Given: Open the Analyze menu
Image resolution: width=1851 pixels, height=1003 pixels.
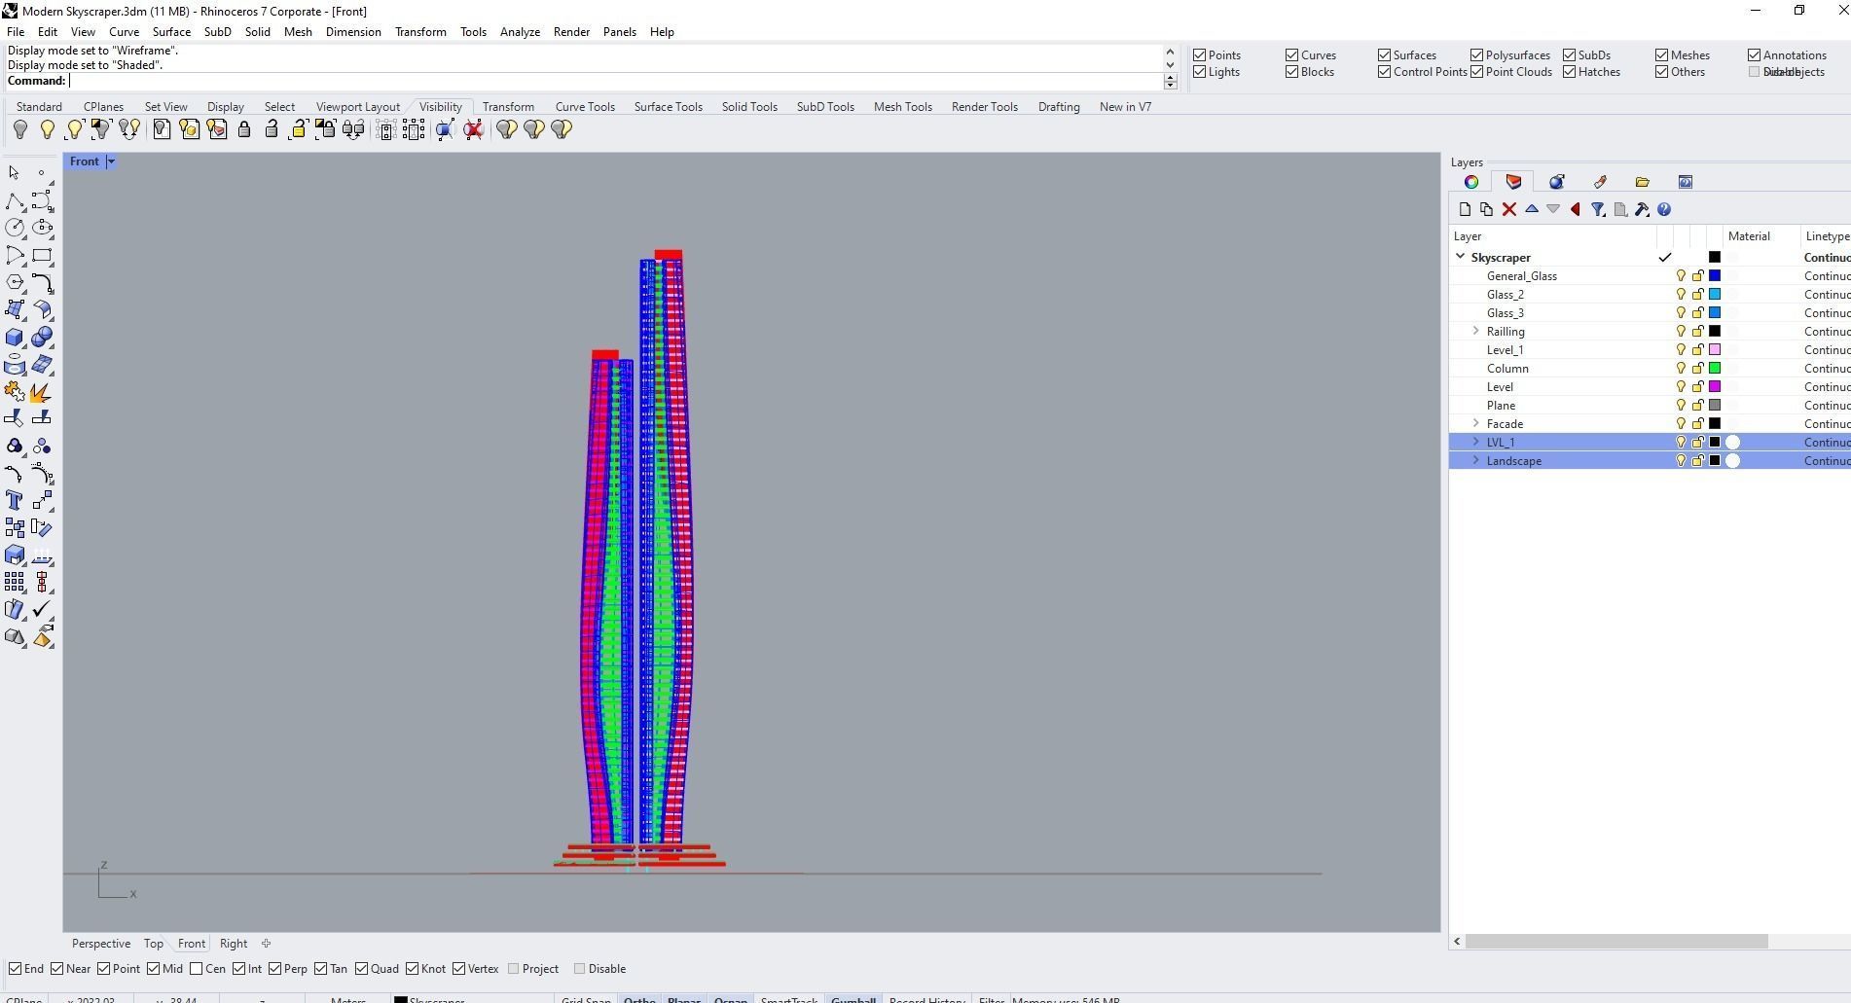Looking at the screenshot, I should tap(520, 32).
